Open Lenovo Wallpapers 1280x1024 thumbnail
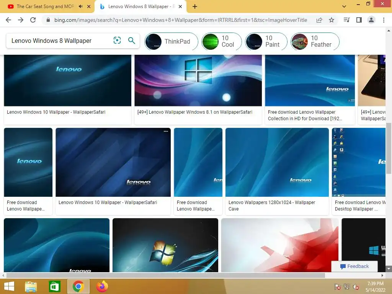392x294 pixels. pos(277,162)
